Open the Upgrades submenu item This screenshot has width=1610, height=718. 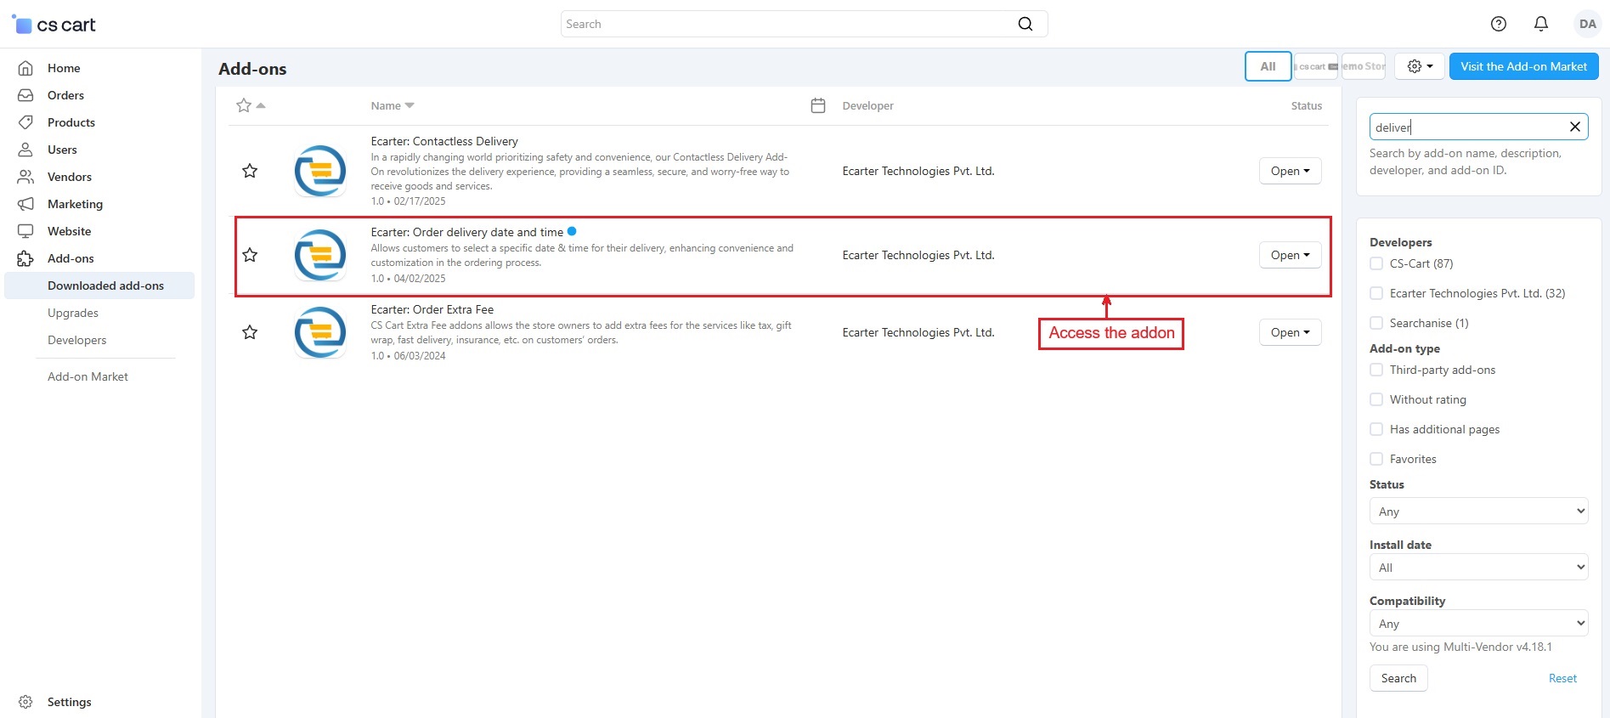pos(73,313)
